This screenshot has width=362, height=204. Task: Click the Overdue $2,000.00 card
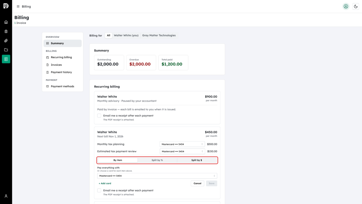click(141, 63)
